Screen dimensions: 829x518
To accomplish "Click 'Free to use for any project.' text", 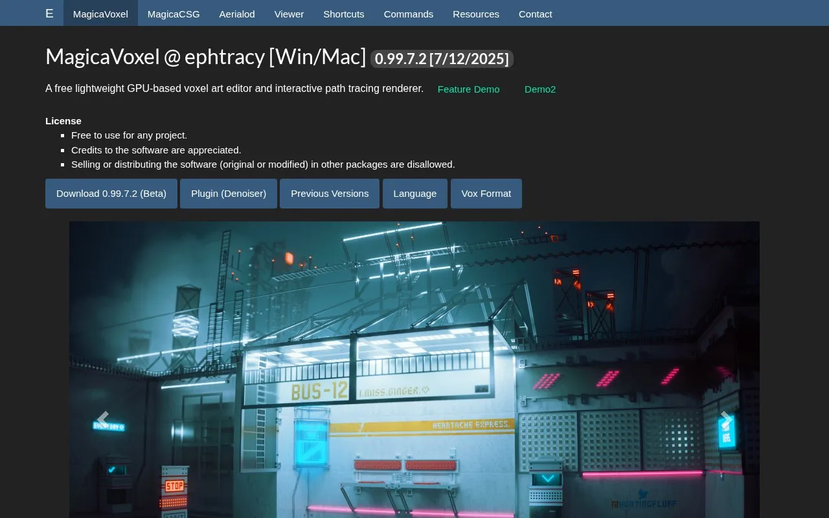I will pos(129,135).
